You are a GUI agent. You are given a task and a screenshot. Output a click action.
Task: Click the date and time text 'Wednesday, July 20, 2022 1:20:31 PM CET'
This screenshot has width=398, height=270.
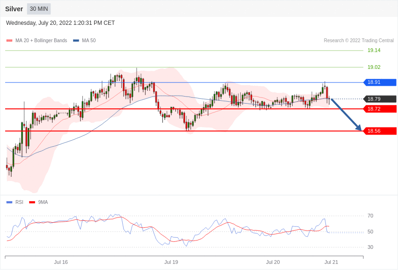pyautogui.click(x=60, y=23)
